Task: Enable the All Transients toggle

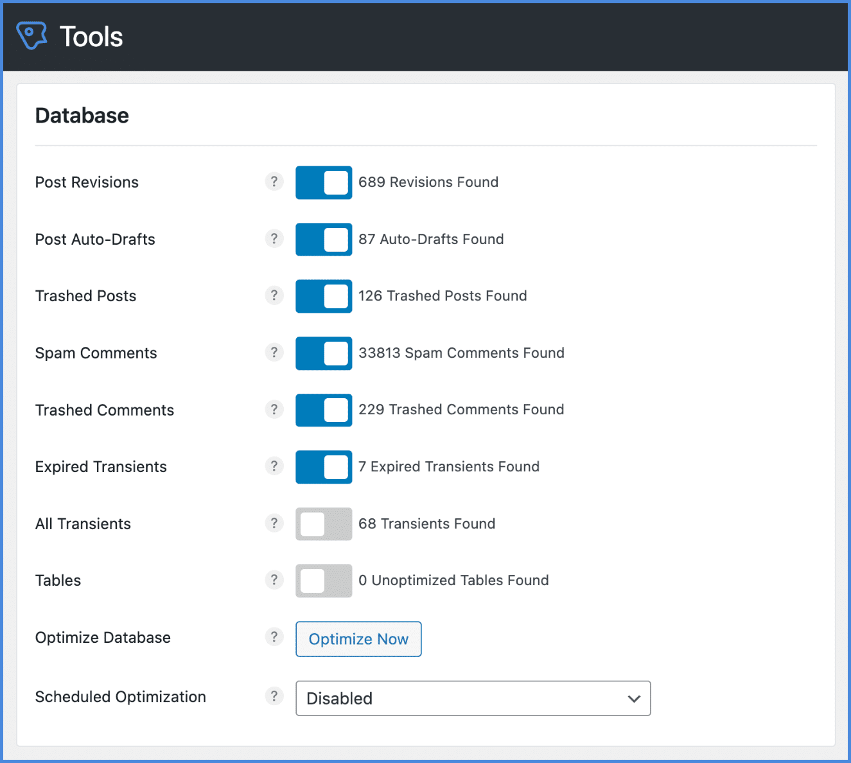Action: coord(323,524)
